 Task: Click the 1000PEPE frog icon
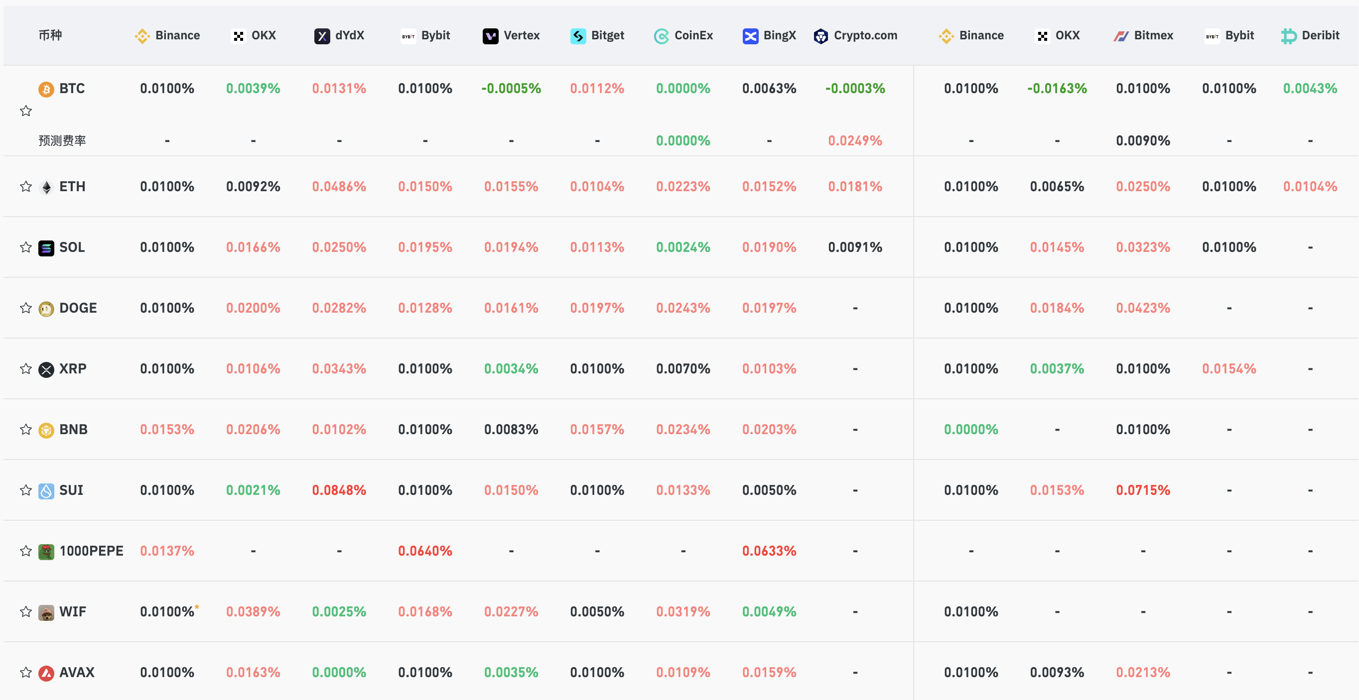pos(46,551)
